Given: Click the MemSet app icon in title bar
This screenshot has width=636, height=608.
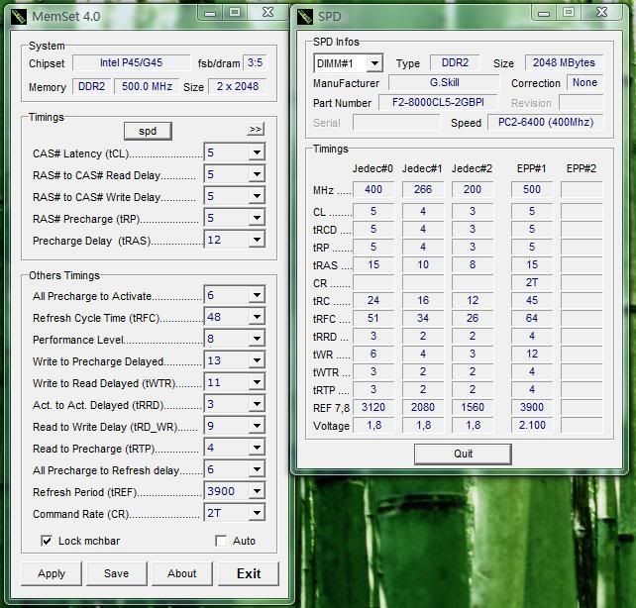Looking at the screenshot, I should coord(18,17).
